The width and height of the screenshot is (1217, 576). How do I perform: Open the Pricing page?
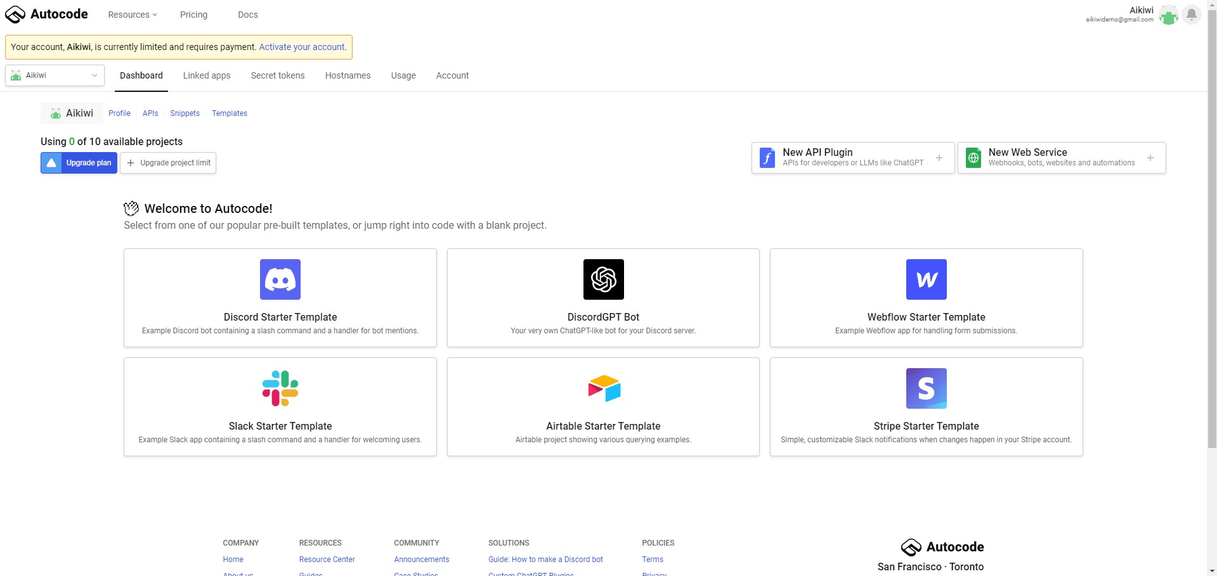point(193,15)
